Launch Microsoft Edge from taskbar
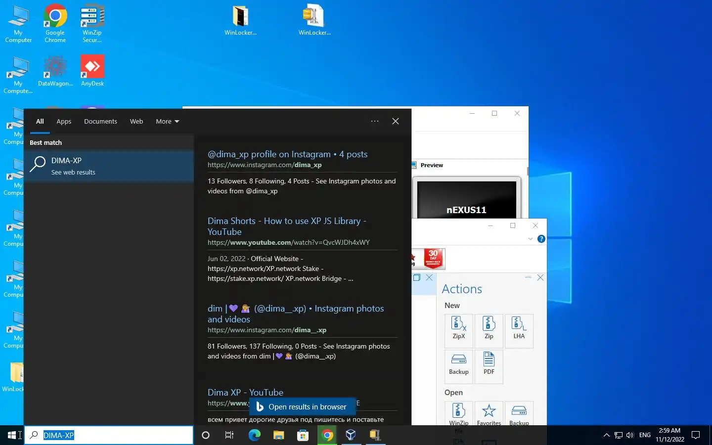Image resolution: width=712 pixels, height=445 pixels. 254,435
